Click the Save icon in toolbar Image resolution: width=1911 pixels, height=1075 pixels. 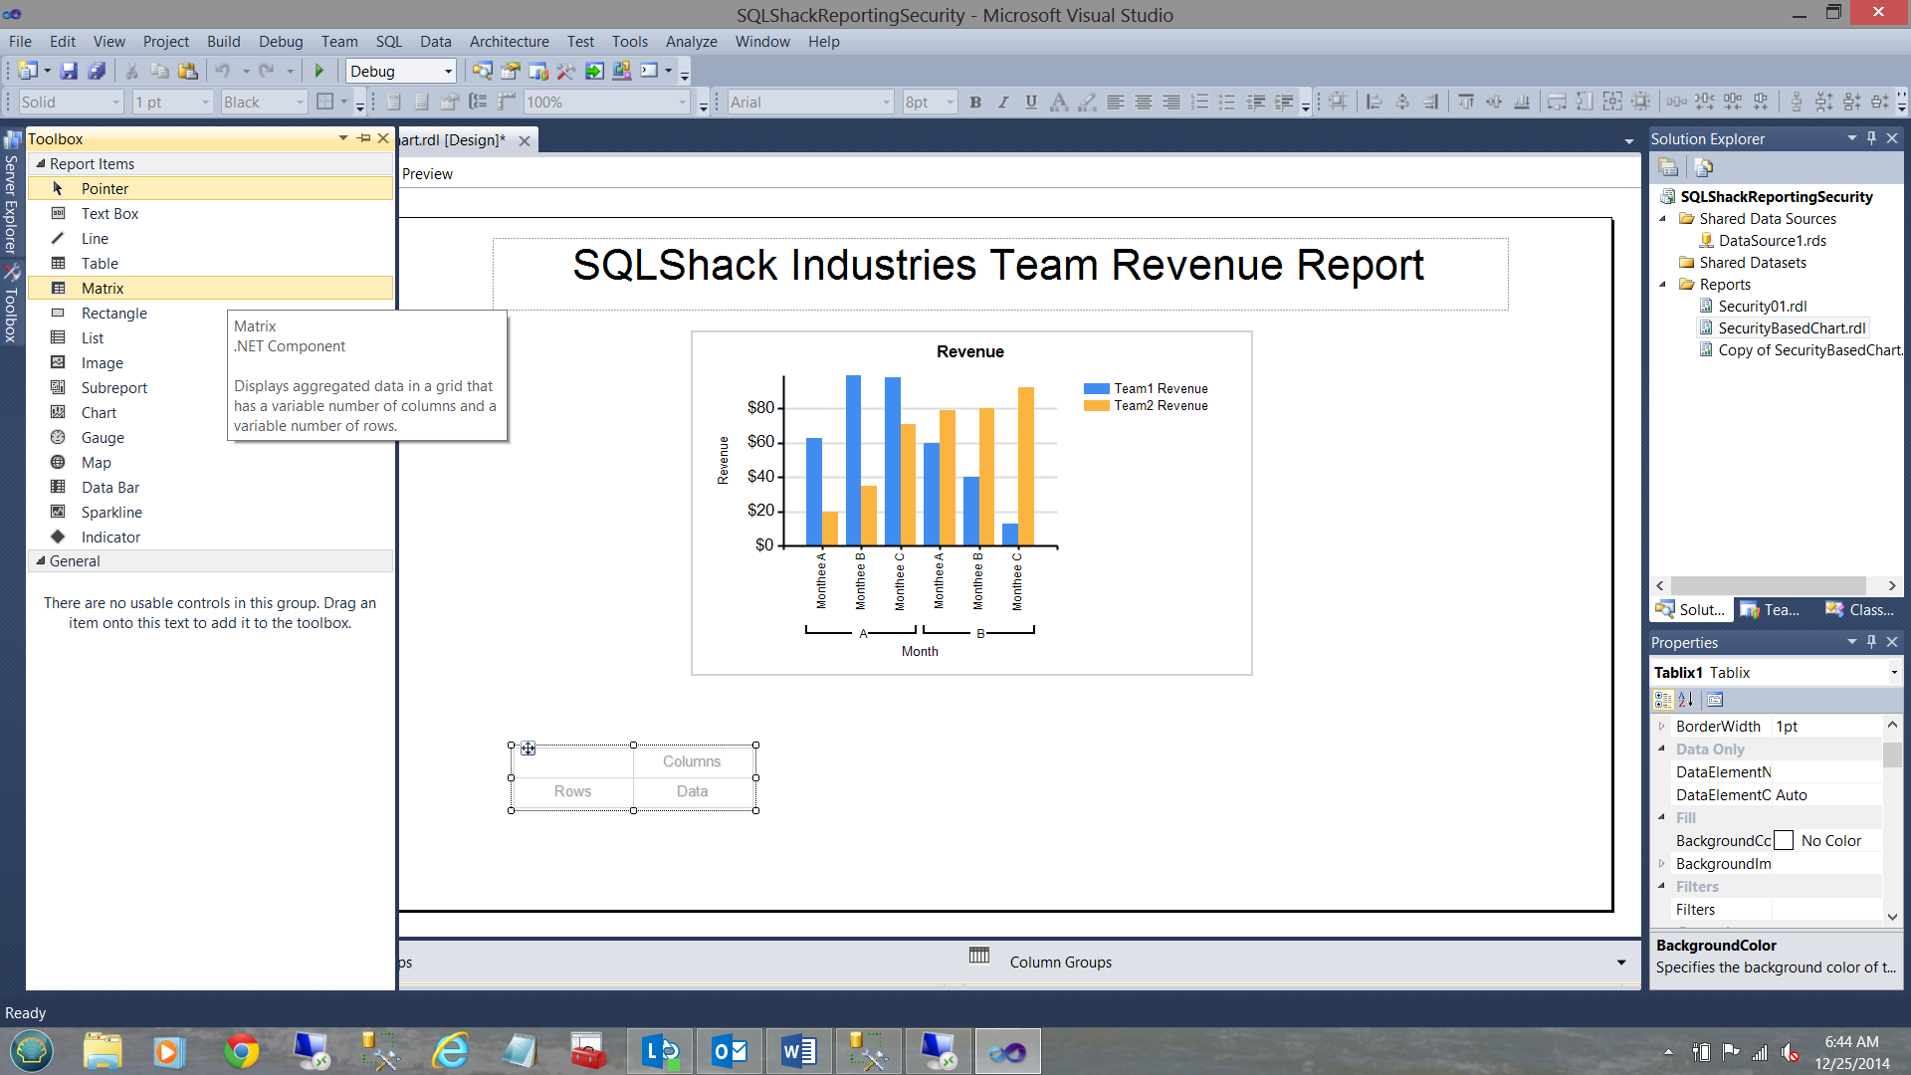tap(69, 71)
